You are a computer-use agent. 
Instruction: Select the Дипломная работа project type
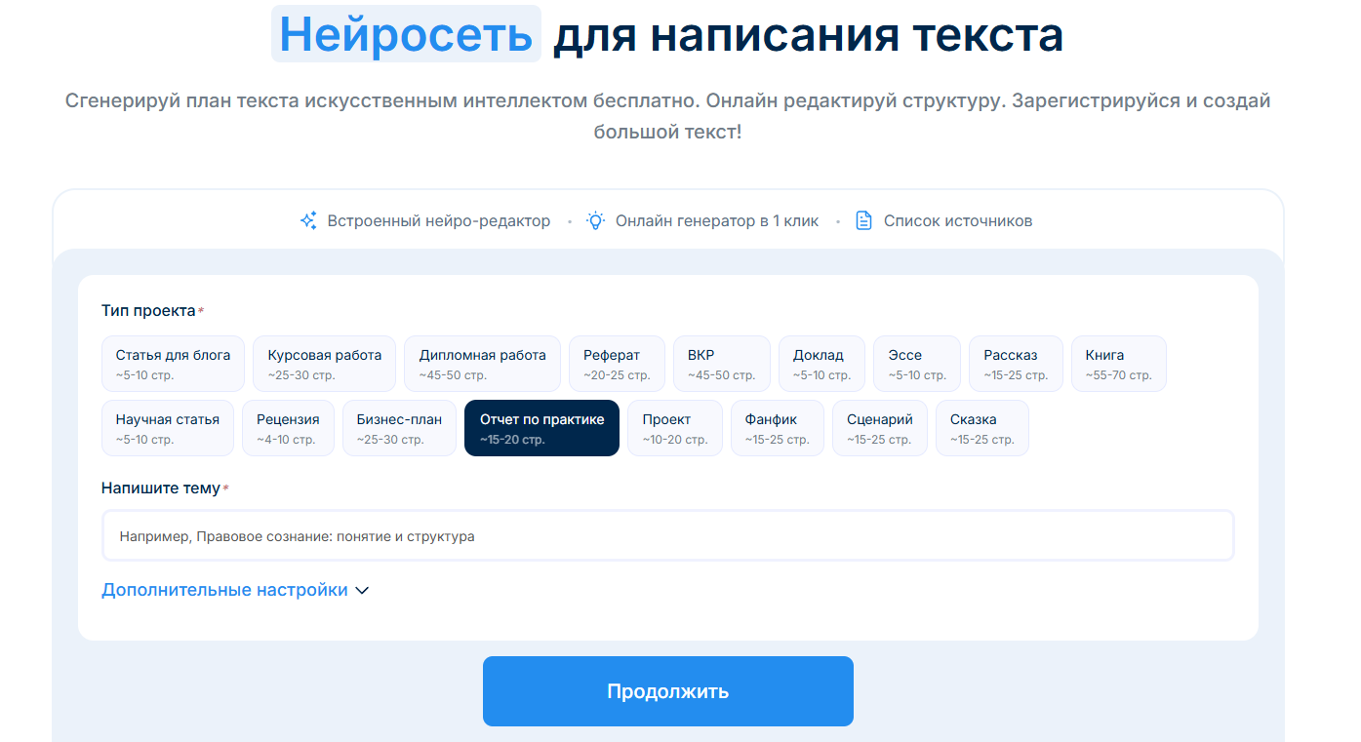pyautogui.click(x=480, y=363)
